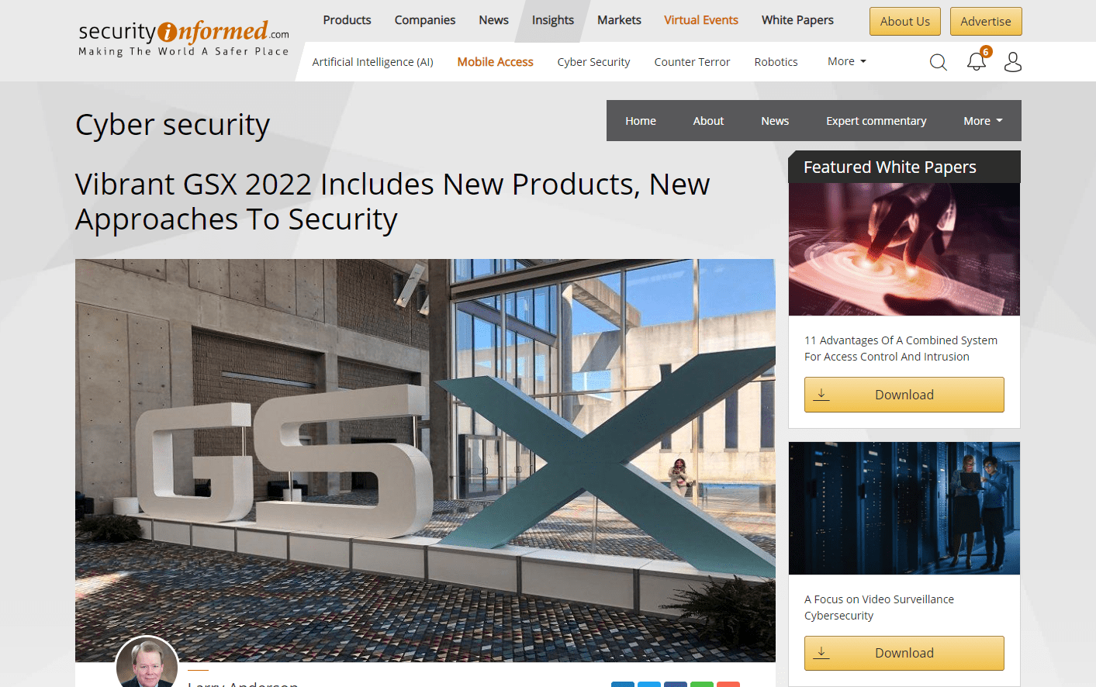The width and height of the screenshot is (1096, 687).
Task: Click download arrow icon for Access Control paper
Action: [x=821, y=395]
